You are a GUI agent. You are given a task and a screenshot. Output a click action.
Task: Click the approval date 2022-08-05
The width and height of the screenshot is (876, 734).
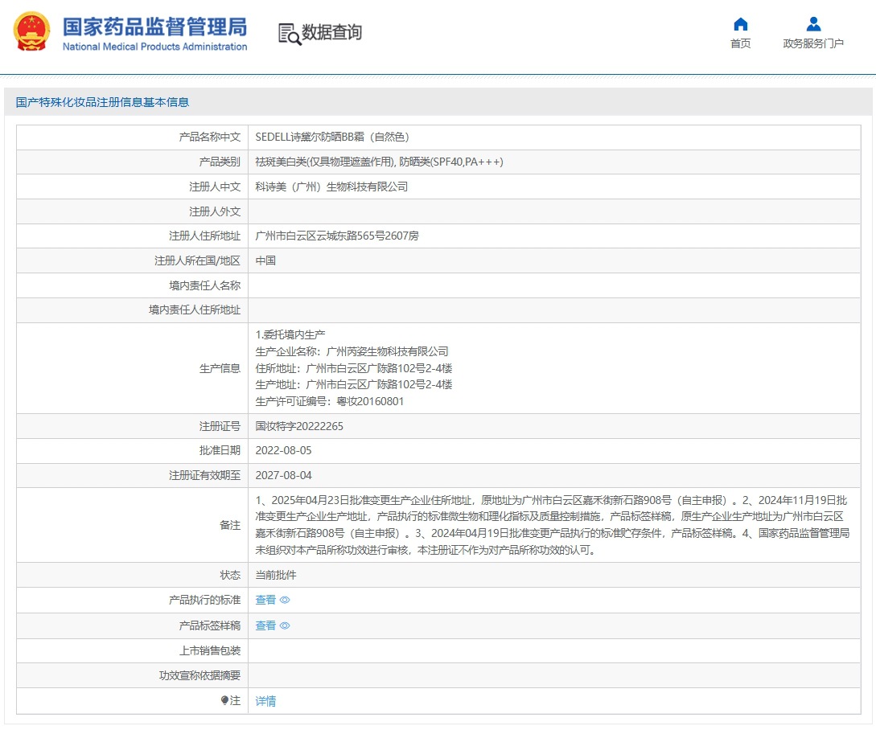click(283, 451)
